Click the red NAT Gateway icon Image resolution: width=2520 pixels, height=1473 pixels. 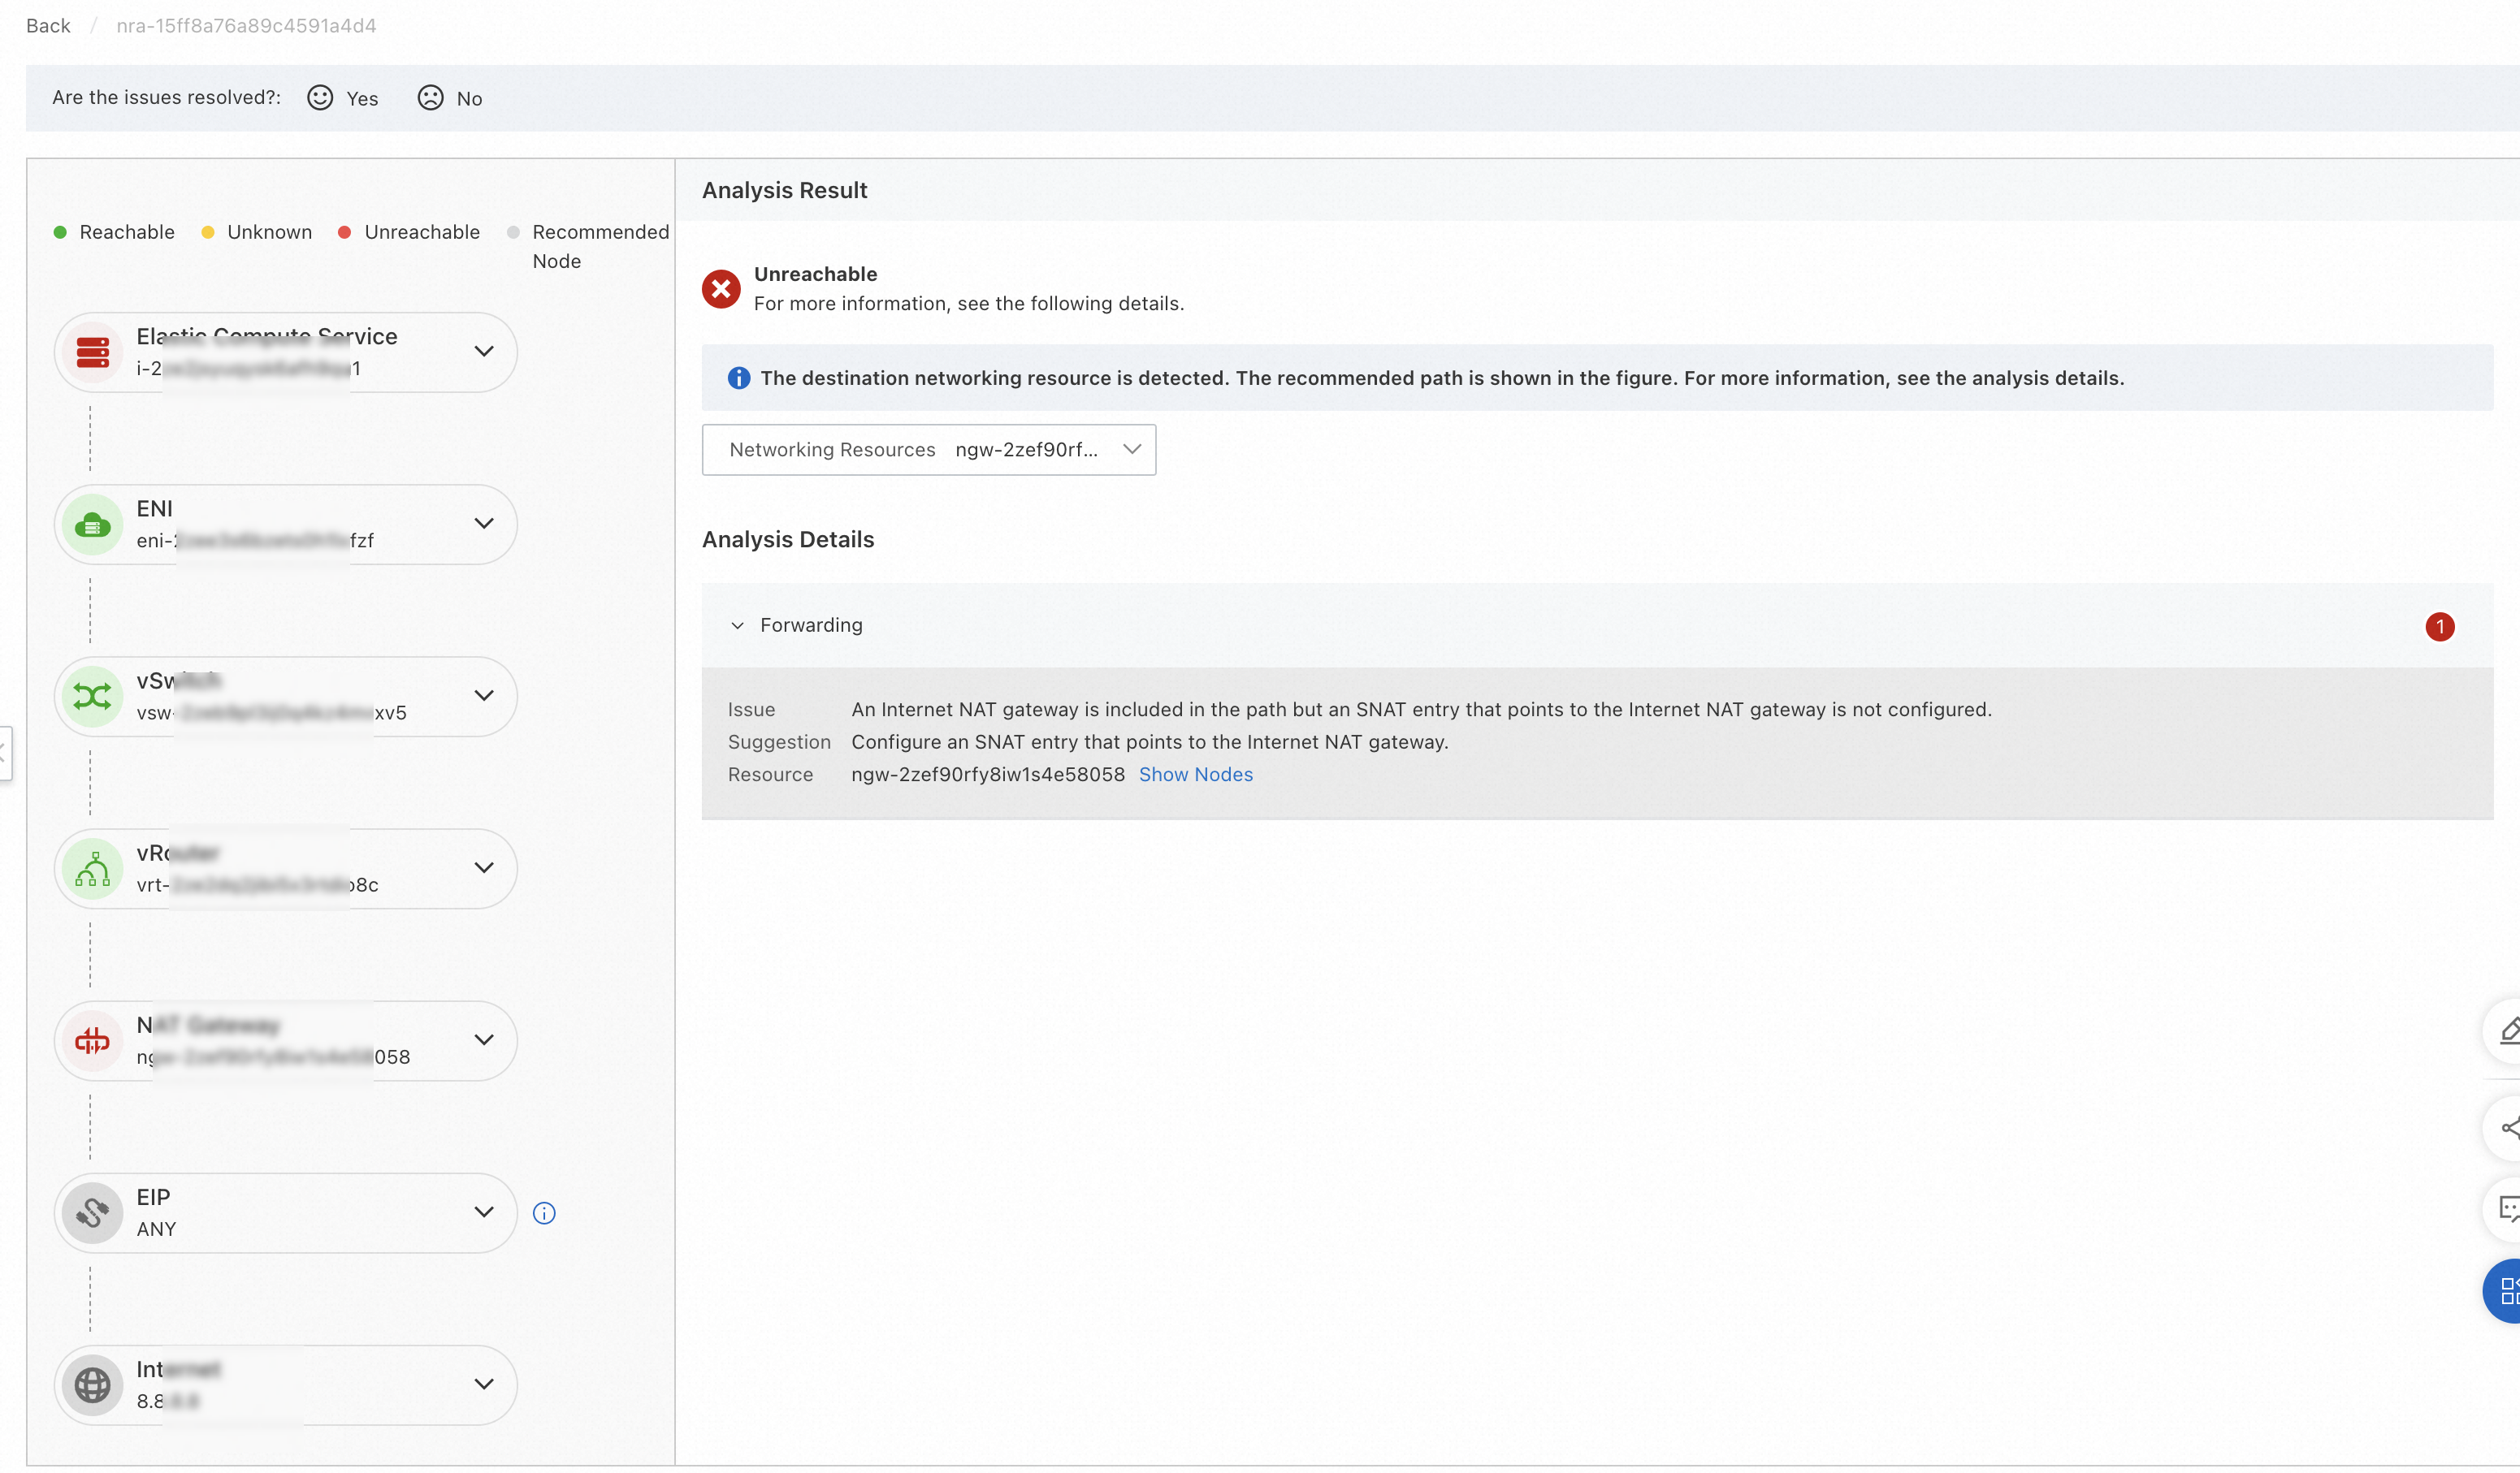(x=93, y=1040)
